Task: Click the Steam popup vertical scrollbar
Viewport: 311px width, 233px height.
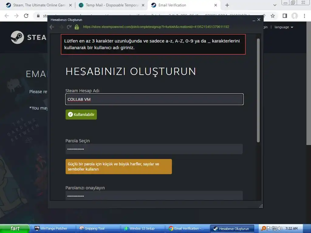Action: coord(258,90)
